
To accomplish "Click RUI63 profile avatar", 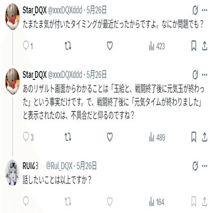I will [12, 173].
